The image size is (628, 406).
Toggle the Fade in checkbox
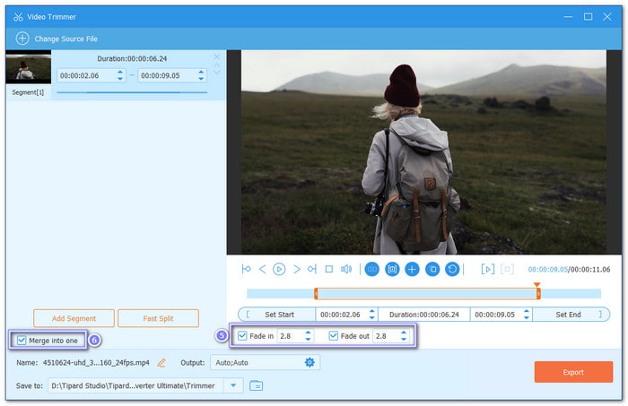(x=242, y=335)
